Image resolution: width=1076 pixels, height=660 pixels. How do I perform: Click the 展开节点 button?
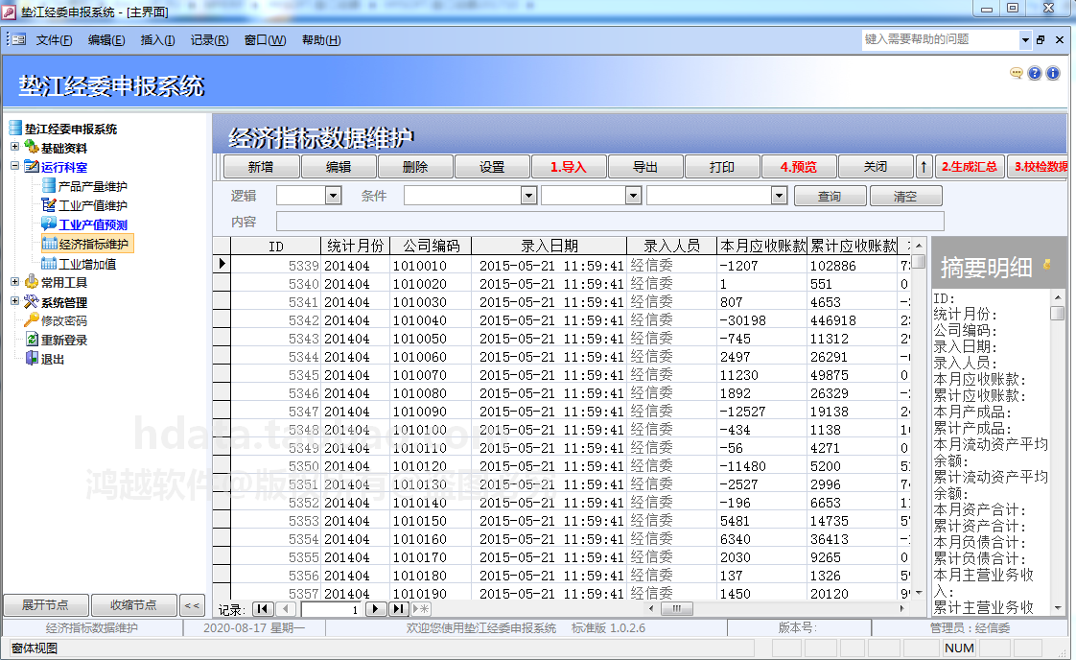tap(45, 605)
